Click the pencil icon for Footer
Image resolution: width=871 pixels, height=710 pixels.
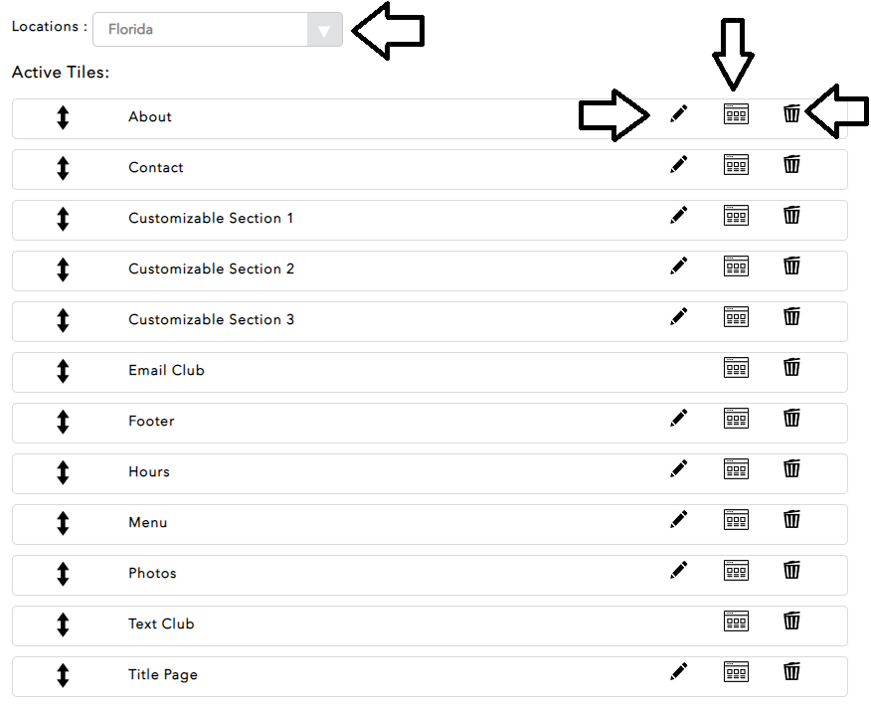point(679,419)
